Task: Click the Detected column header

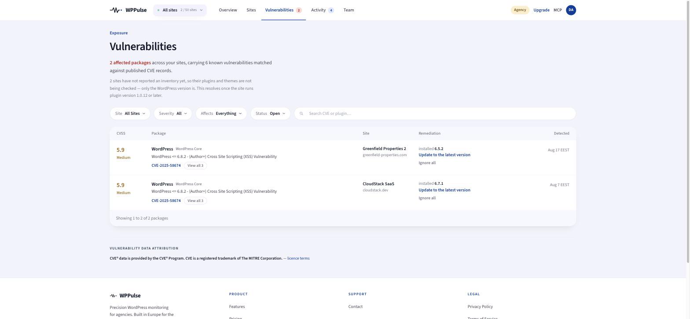Action: click(562, 133)
